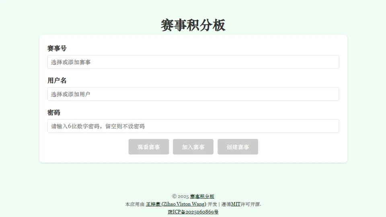Click the 加入赛事 button
Screen dimensions: 386x217
pos(193,147)
